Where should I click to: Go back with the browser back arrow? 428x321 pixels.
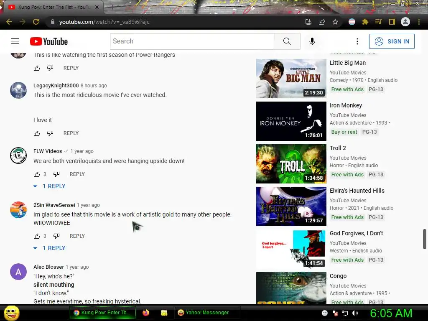(9, 22)
